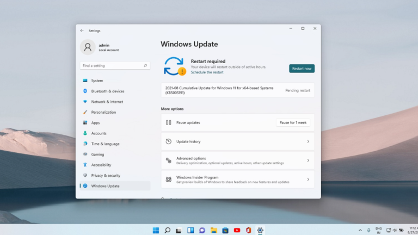
Task: Click the Find a setting field
Action: click(x=115, y=65)
